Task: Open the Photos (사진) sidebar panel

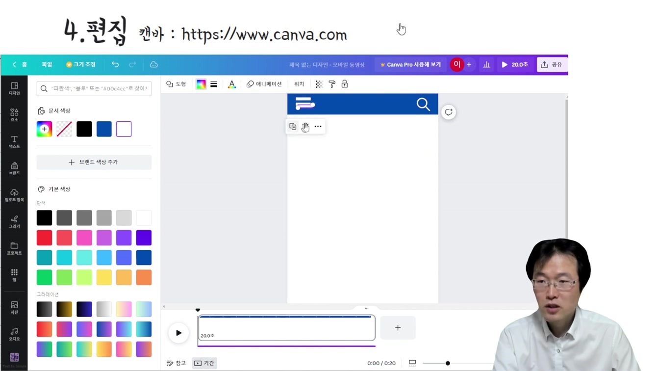Action: (14, 308)
